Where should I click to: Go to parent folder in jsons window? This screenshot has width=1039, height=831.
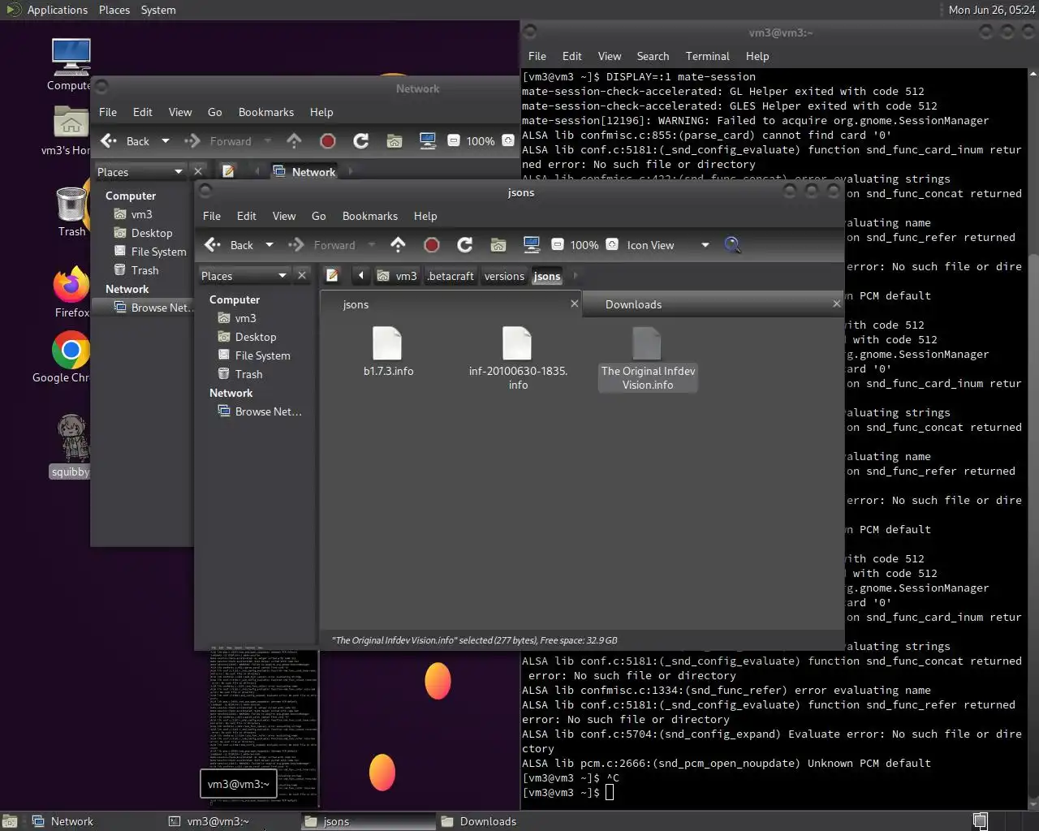point(398,245)
